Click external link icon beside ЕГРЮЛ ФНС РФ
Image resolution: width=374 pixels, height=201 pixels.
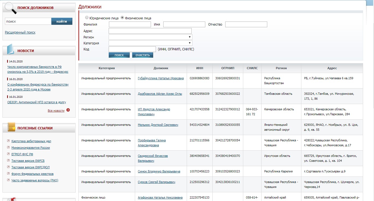click(x=9, y=154)
